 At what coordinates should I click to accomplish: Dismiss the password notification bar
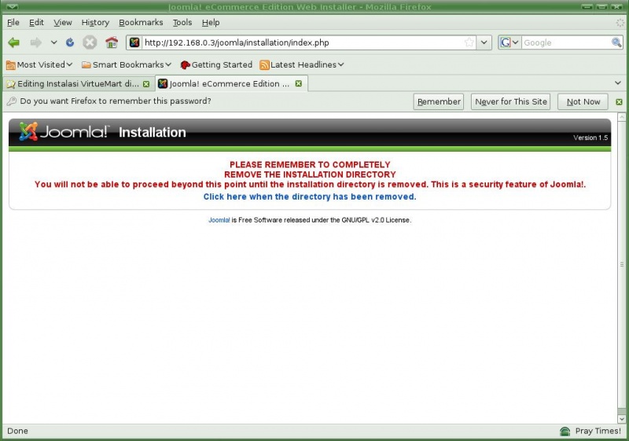coord(619,101)
